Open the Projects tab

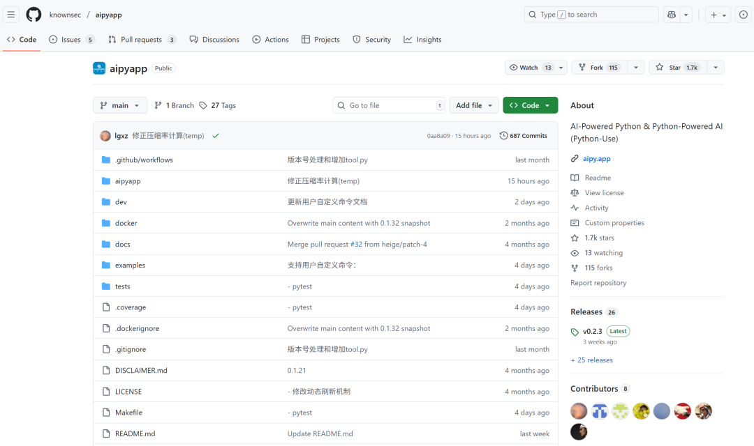[x=320, y=39]
